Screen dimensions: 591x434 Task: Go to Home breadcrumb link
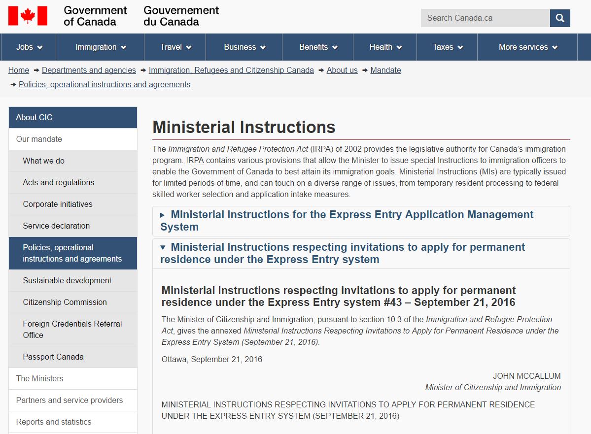point(19,70)
